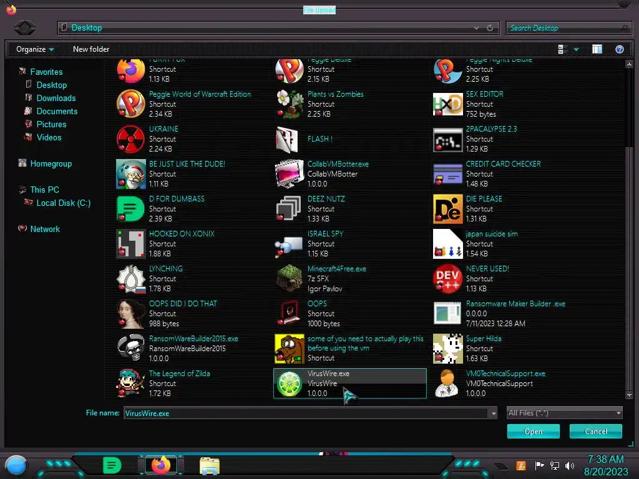The width and height of the screenshot is (639, 479).
Task: Select the UKRAINE radiation shortcut icon
Action: pyautogui.click(x=131, y=139)
